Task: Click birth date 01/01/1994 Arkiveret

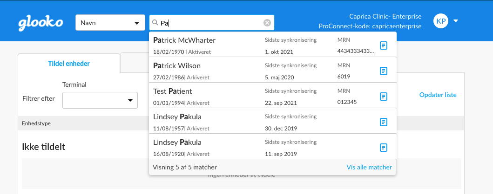Action: coord(181,103)
